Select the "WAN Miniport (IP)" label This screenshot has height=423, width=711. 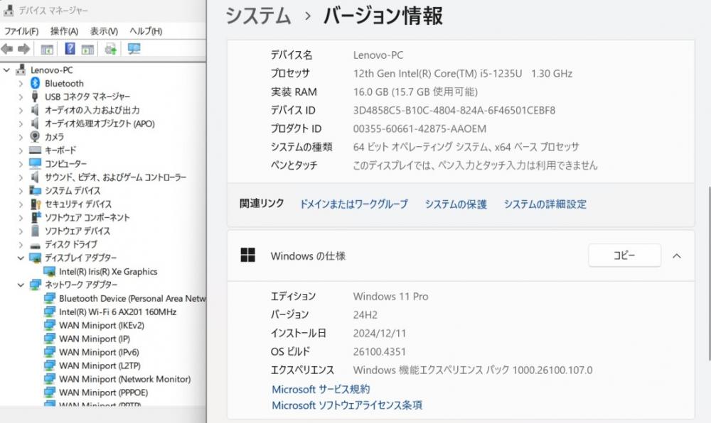[95, 339]
